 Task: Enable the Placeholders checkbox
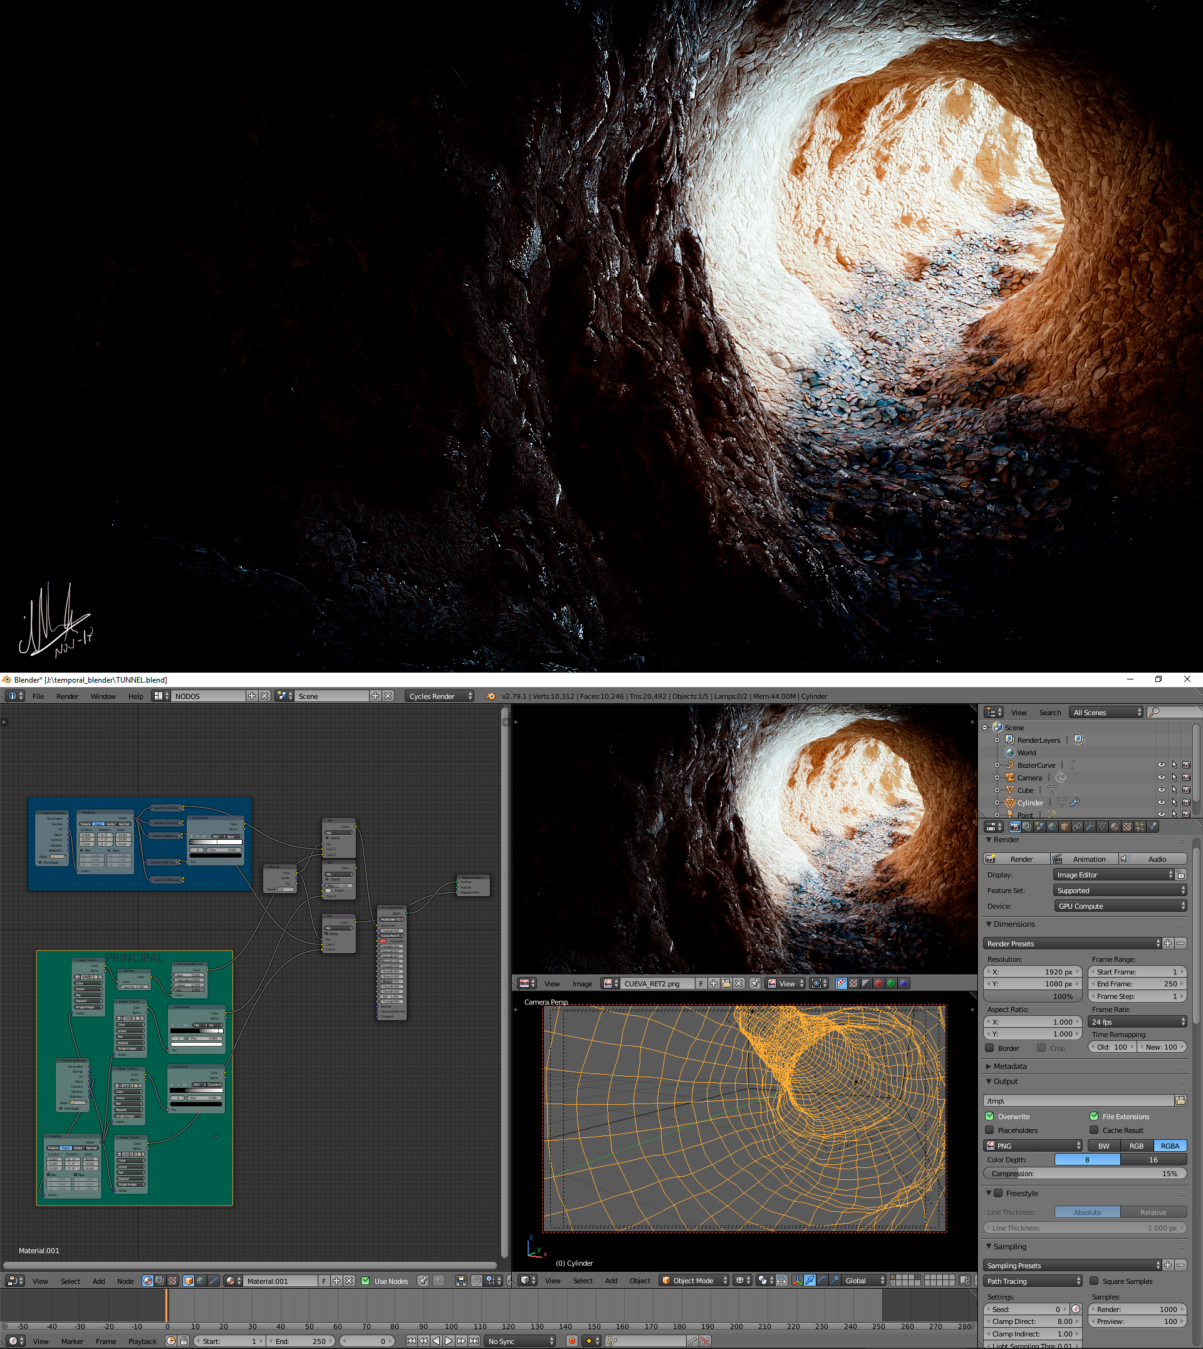pyautogui.click(x=989, y=1130)
